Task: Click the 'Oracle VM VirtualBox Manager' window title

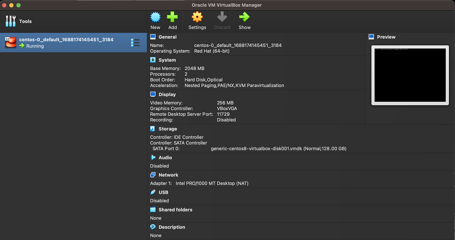Action: coord(227,5)
